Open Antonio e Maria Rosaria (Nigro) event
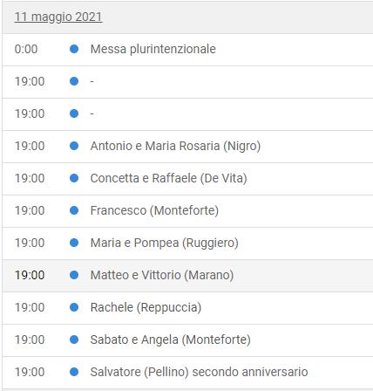Viewport: 373px width, 391px height. pos(175,146)
